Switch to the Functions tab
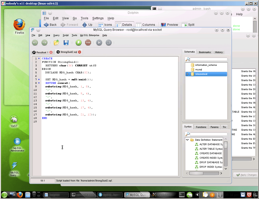The height and width of the screenshot is (199, 259). (201, 127)
